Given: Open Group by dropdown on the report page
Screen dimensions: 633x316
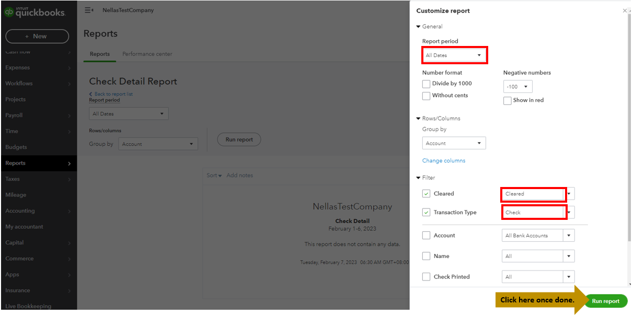Looking at the screenshot, I should click(x=158, y=144).
